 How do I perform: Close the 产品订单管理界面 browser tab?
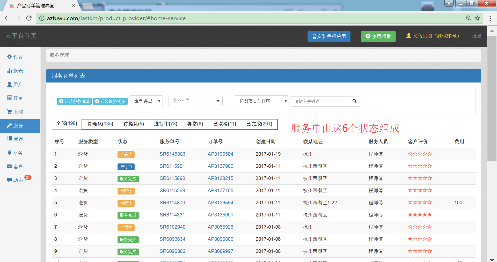click(74, 6)
